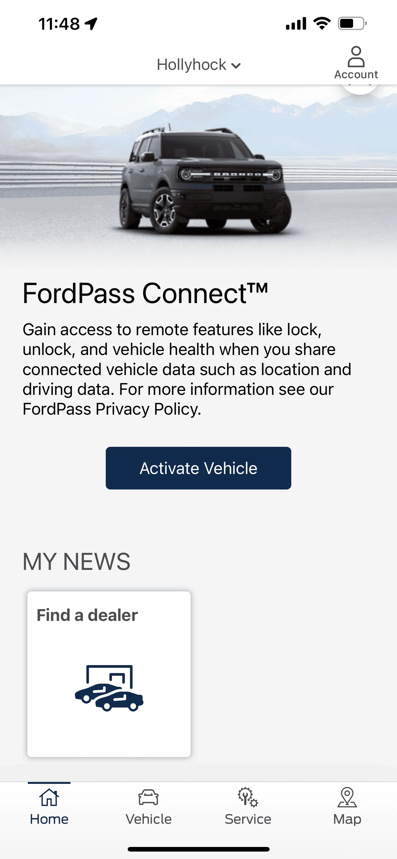Open the Hollyhock name dropdown chevron
Screen dimensions: 397x859
(236, 65)
